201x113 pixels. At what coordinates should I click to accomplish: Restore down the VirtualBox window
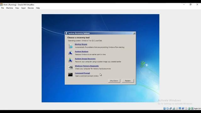pyautogui.click(x=191, y=5)
